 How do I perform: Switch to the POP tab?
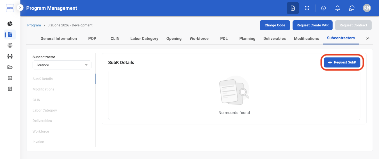92,38
